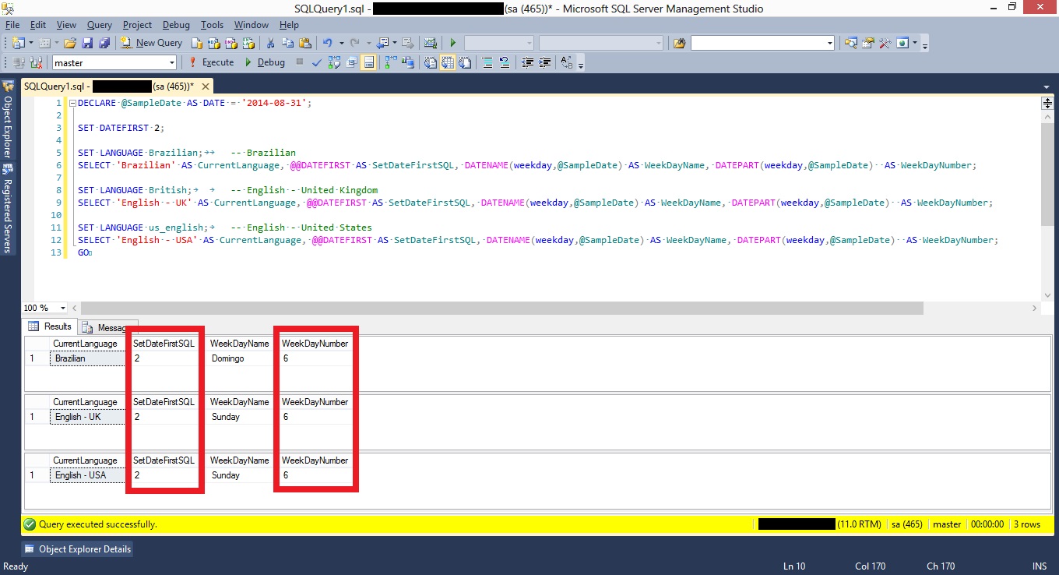Open the Window menu
The width and height of the screenshot is (1059, 575).
251,25
